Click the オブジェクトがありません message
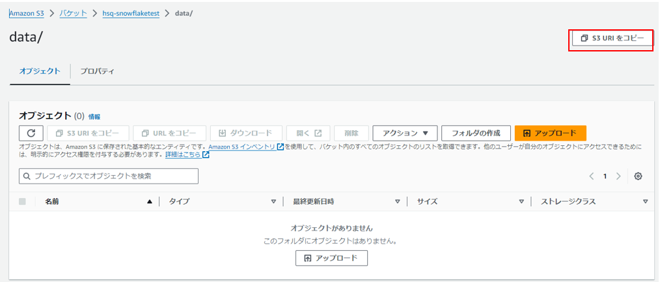Image resolution: width=660 pixels, height=282 pixels. pos(332,228)
